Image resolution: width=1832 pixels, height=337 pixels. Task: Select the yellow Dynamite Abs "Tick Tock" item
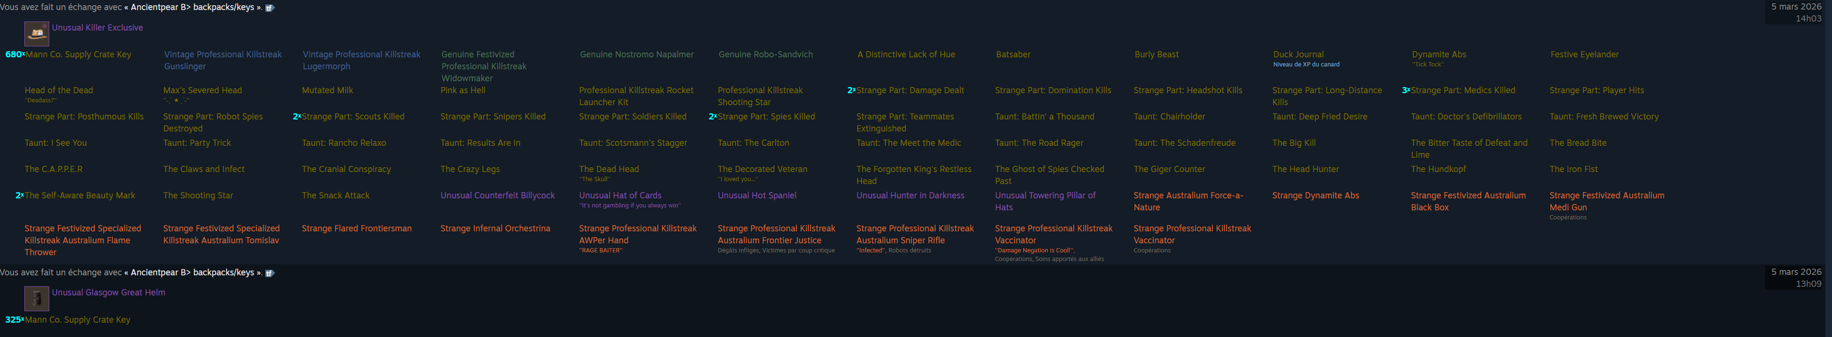pos(1439,55)
